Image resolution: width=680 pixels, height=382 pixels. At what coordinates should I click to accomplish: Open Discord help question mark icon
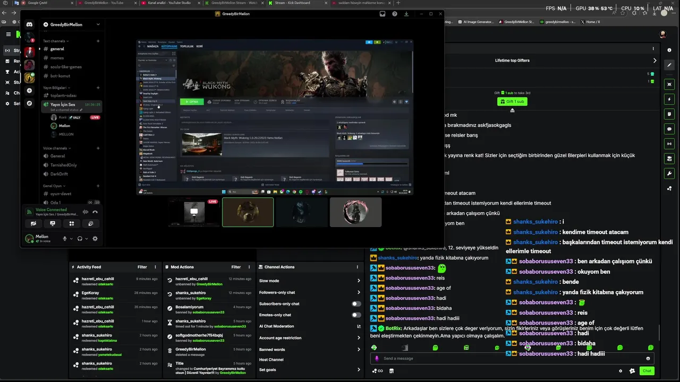click(x=394, y=14)
